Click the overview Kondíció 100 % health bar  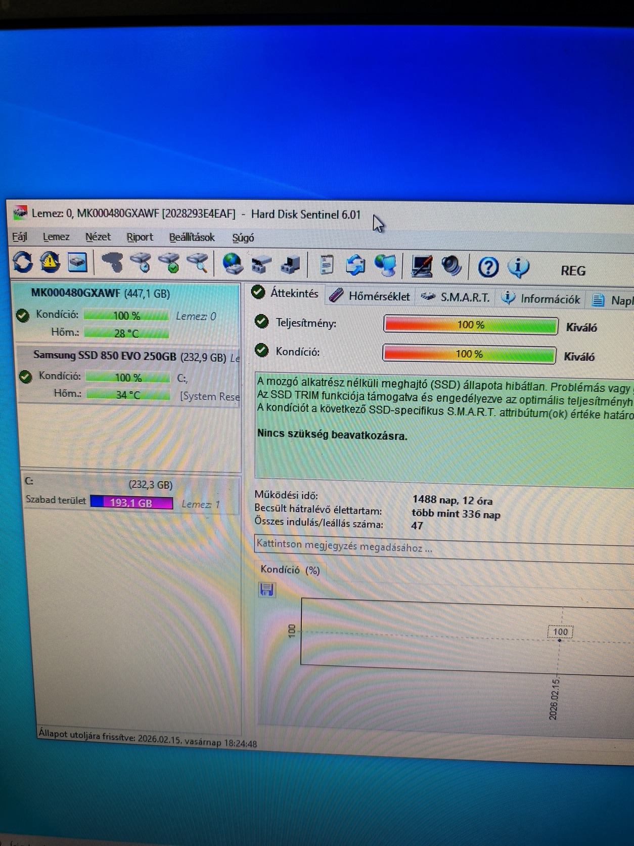tap(469, 354)
